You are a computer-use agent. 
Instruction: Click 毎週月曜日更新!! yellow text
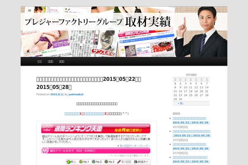[x=128, y=130]
